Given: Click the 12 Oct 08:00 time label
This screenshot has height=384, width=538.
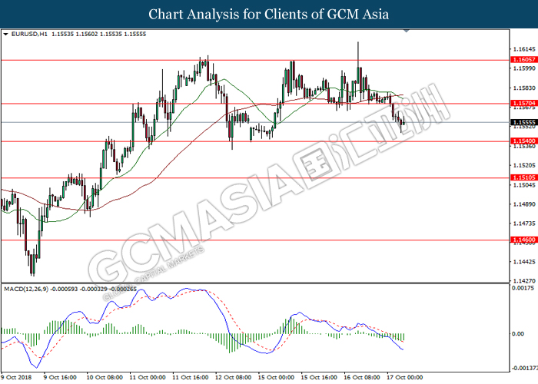Looking at the screenshot, I should (234, 378).
